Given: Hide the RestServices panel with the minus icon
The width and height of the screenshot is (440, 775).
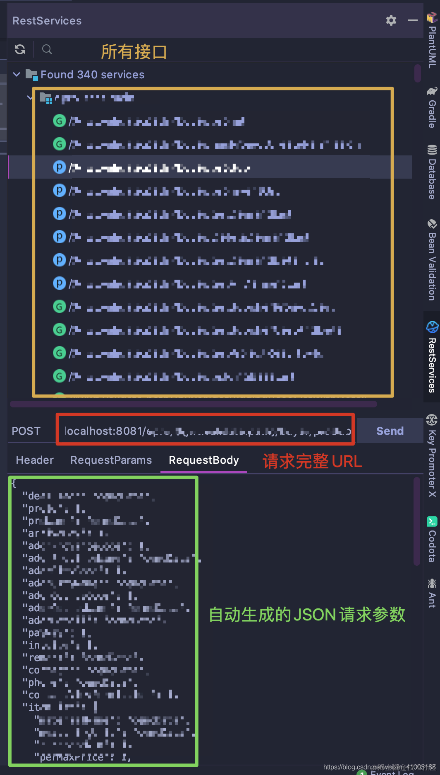Looking at the screenshot, I should tap(413, 20).
